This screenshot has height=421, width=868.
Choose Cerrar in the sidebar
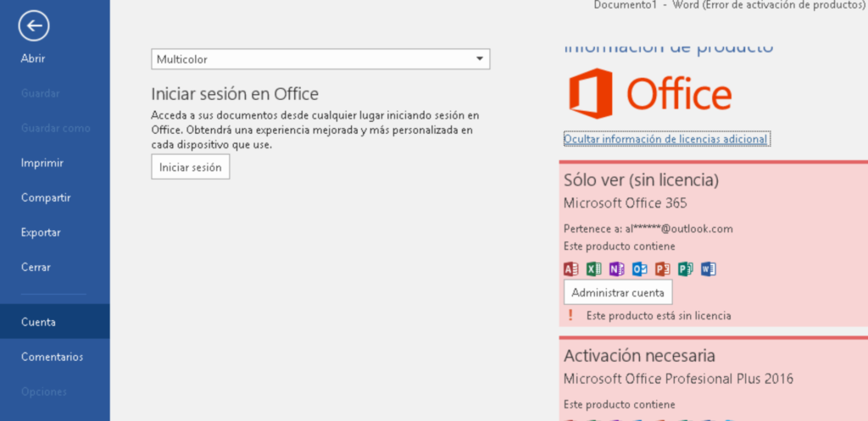pyautogui.click(x=36, y=267)
